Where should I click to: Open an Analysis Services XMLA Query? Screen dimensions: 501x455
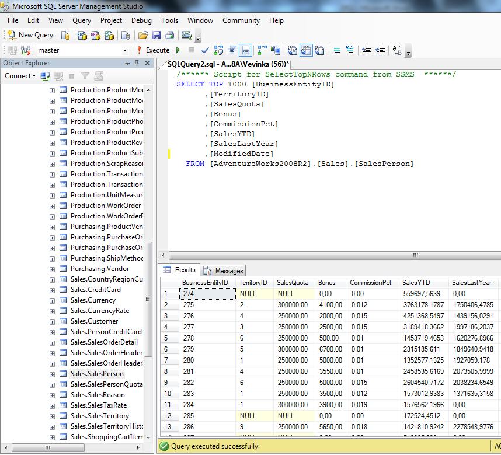pos(109,35)
